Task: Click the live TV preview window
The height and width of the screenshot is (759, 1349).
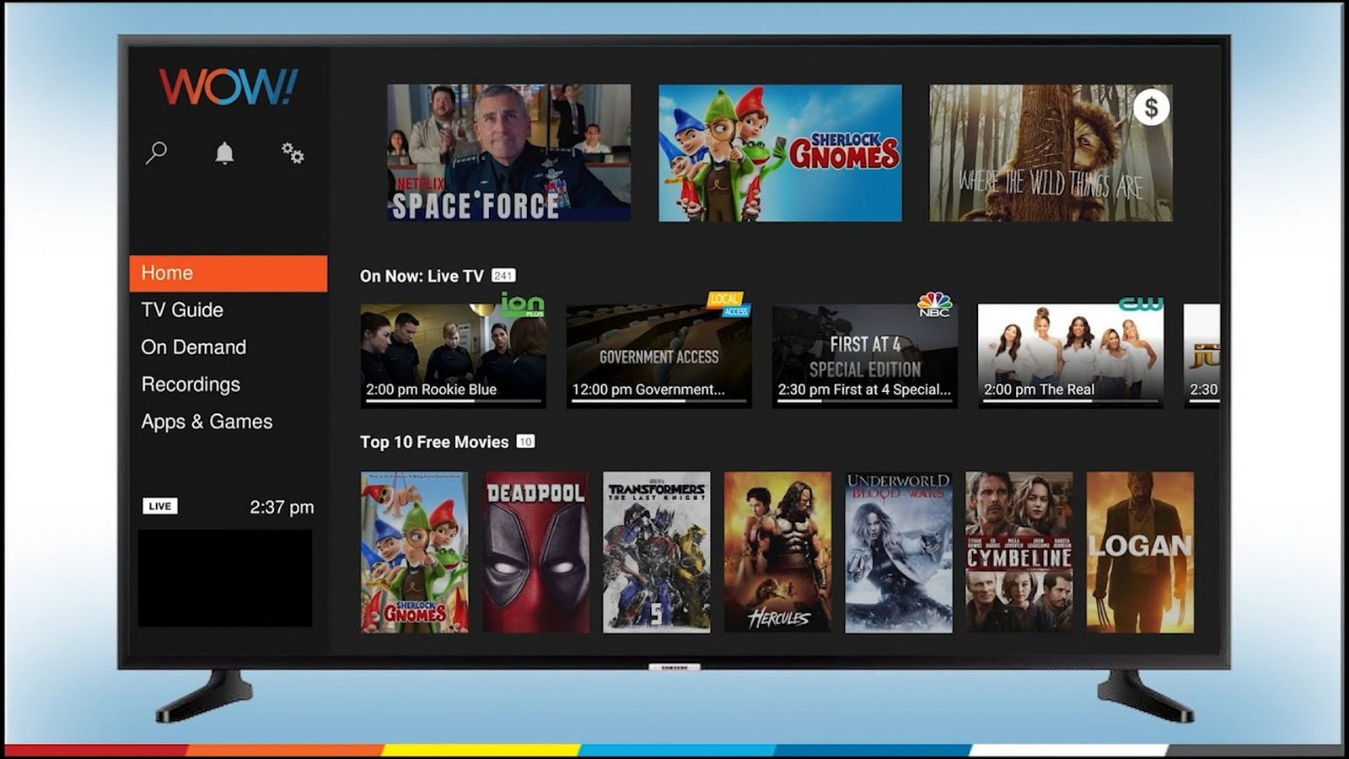Action: pyautogui.click(x=225, y=578)
